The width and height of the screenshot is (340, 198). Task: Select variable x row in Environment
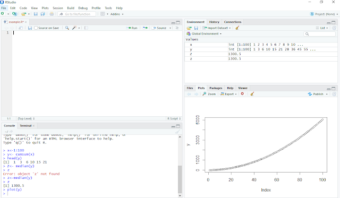click(x=261, y=45)
